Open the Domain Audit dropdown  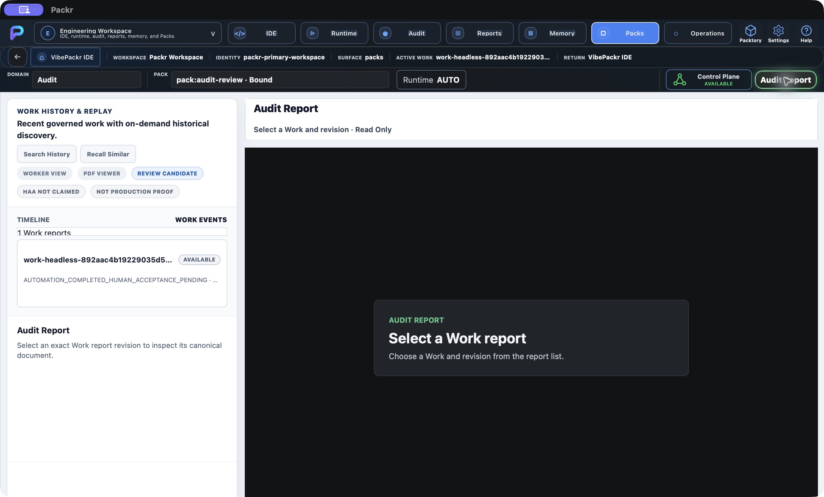(x=87, y=80)
